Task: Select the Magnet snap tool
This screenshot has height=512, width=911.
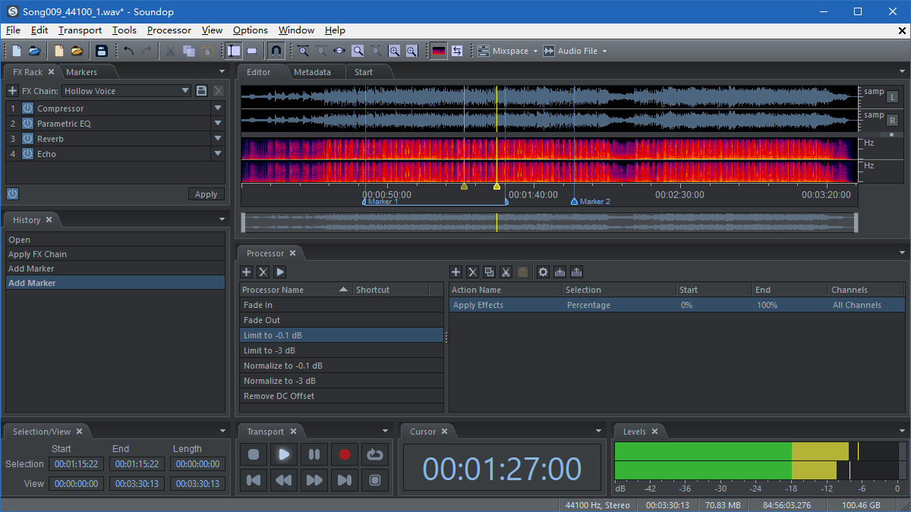Action: tap(276, 50)
